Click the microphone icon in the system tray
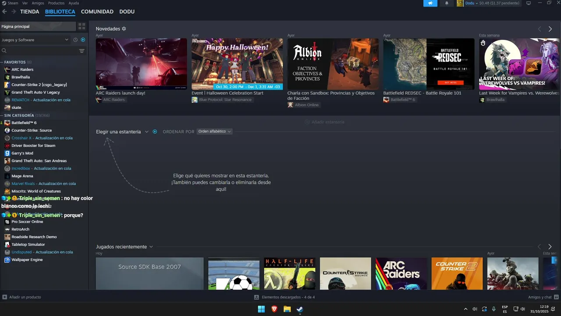The image size is (561, 316). [494, 309]
